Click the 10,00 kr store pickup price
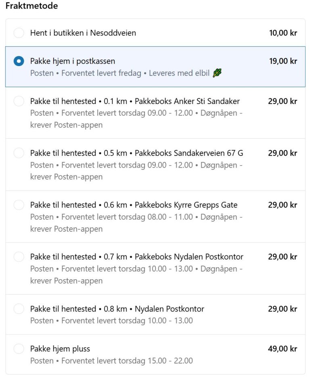Screen dimensions: 310x380 point(283,33)
